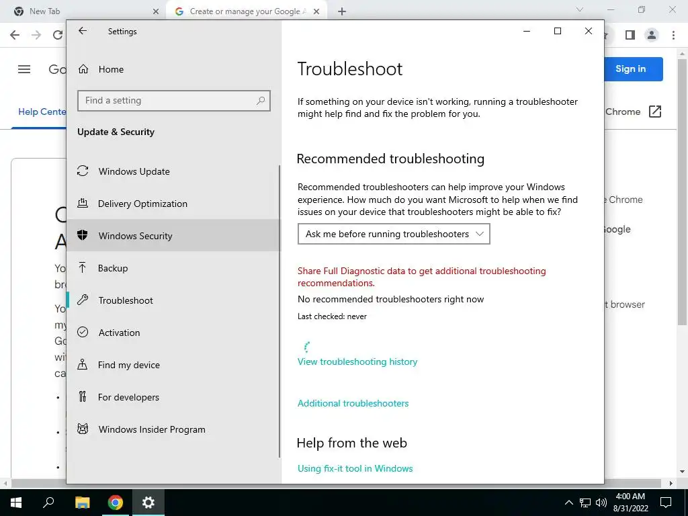Click the browser's horizontal scrollbar
The height and width of the screenshot is (516, 688).
click(x=336, y=483)
